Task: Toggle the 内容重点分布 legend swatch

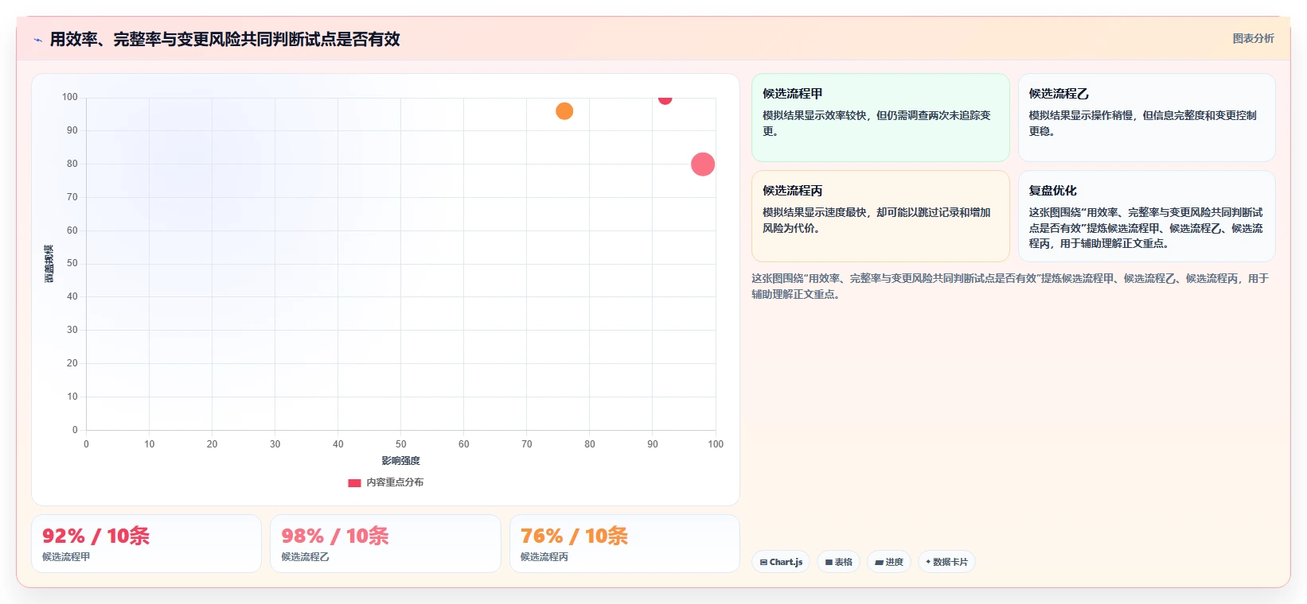Action: pyautogui.click(x=354, y=482)
